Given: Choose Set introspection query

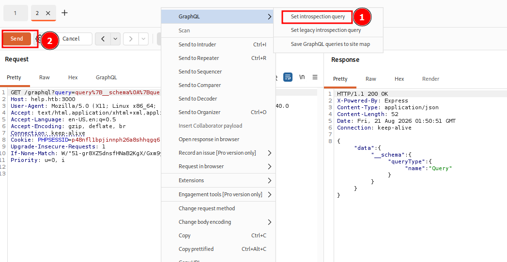Looking at the screenshot, I should [318, 17].
